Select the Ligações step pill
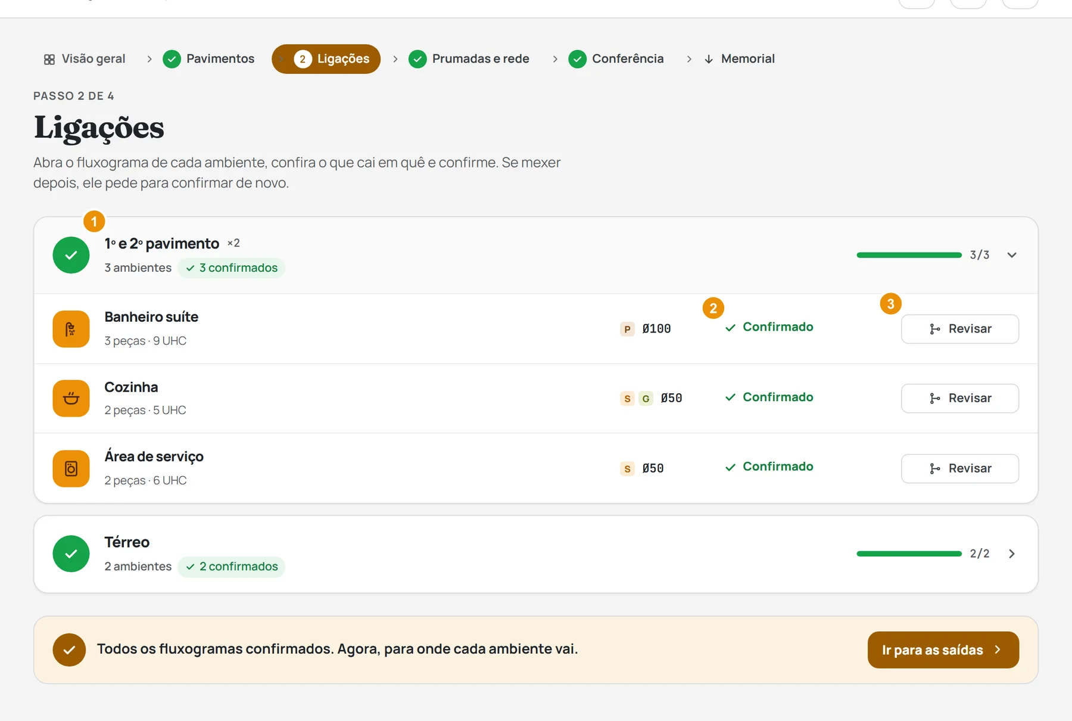The height and width of the screenshot is (721, 1072). [x=326, y=59]
